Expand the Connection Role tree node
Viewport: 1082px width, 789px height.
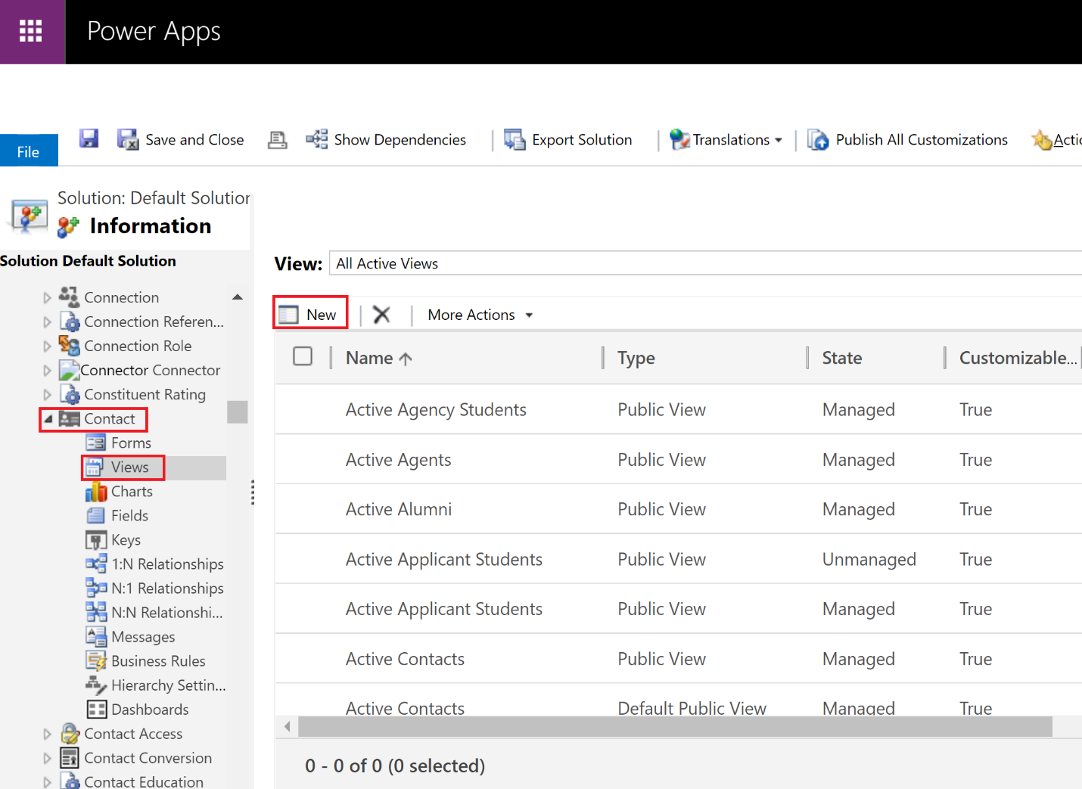(x=47, y=346)
